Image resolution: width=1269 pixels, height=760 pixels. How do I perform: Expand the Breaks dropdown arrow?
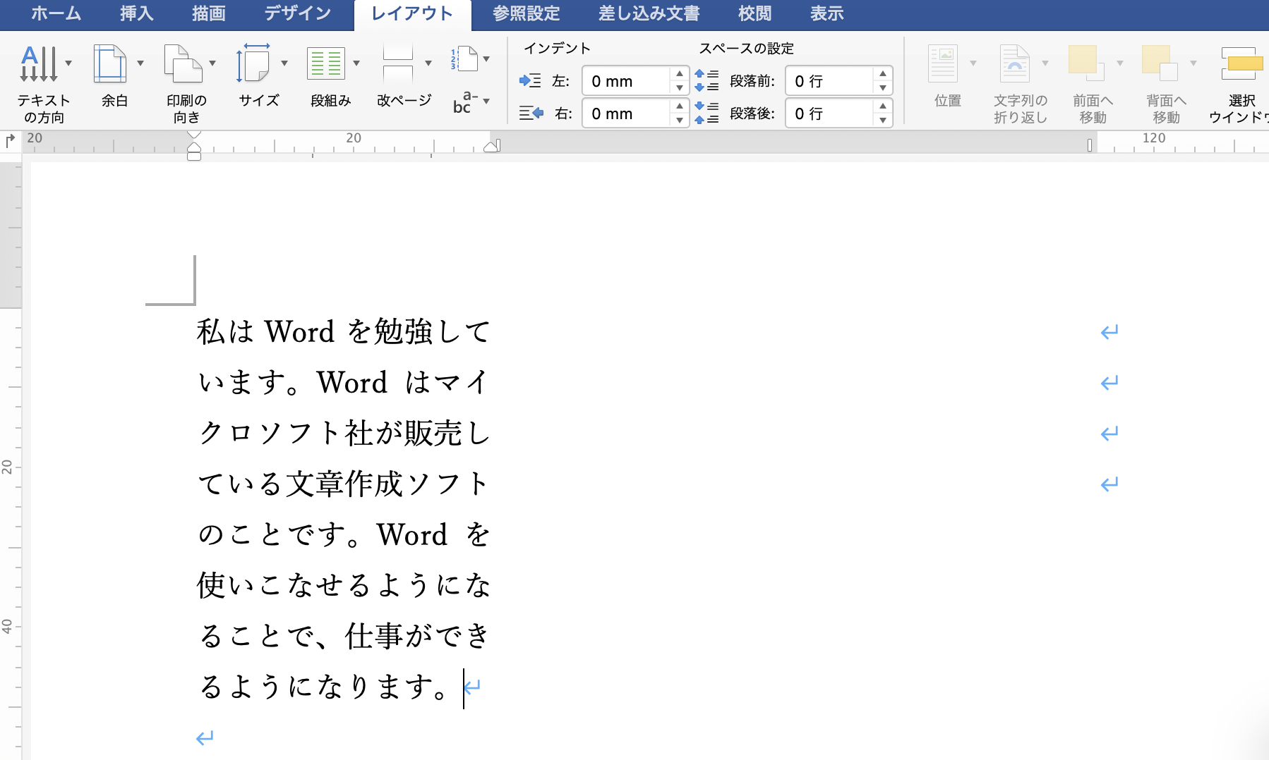point(428,63)
